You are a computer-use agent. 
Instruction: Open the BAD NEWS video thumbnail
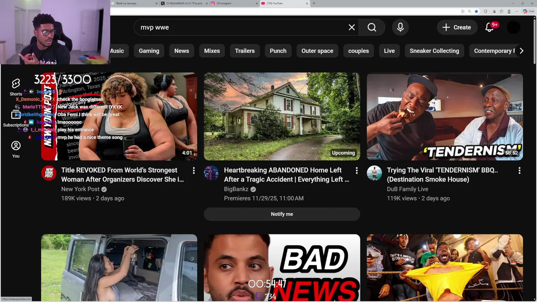pyautogui.click(x=282, y=268)
